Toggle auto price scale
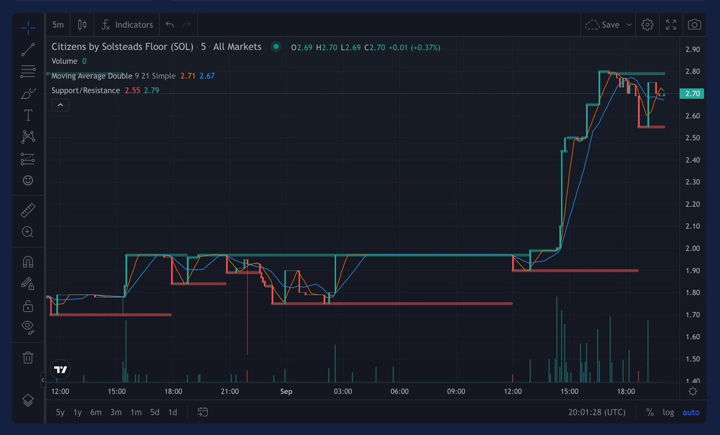Screen dimensions: 720x435 pos(691,412)
